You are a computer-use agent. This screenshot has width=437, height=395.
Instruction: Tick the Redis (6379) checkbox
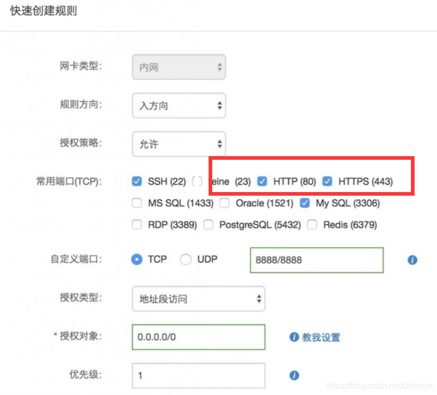312,224
